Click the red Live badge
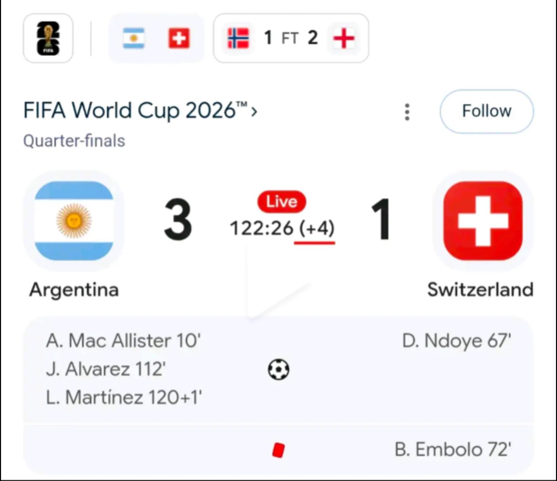 (x=282, y=202)
